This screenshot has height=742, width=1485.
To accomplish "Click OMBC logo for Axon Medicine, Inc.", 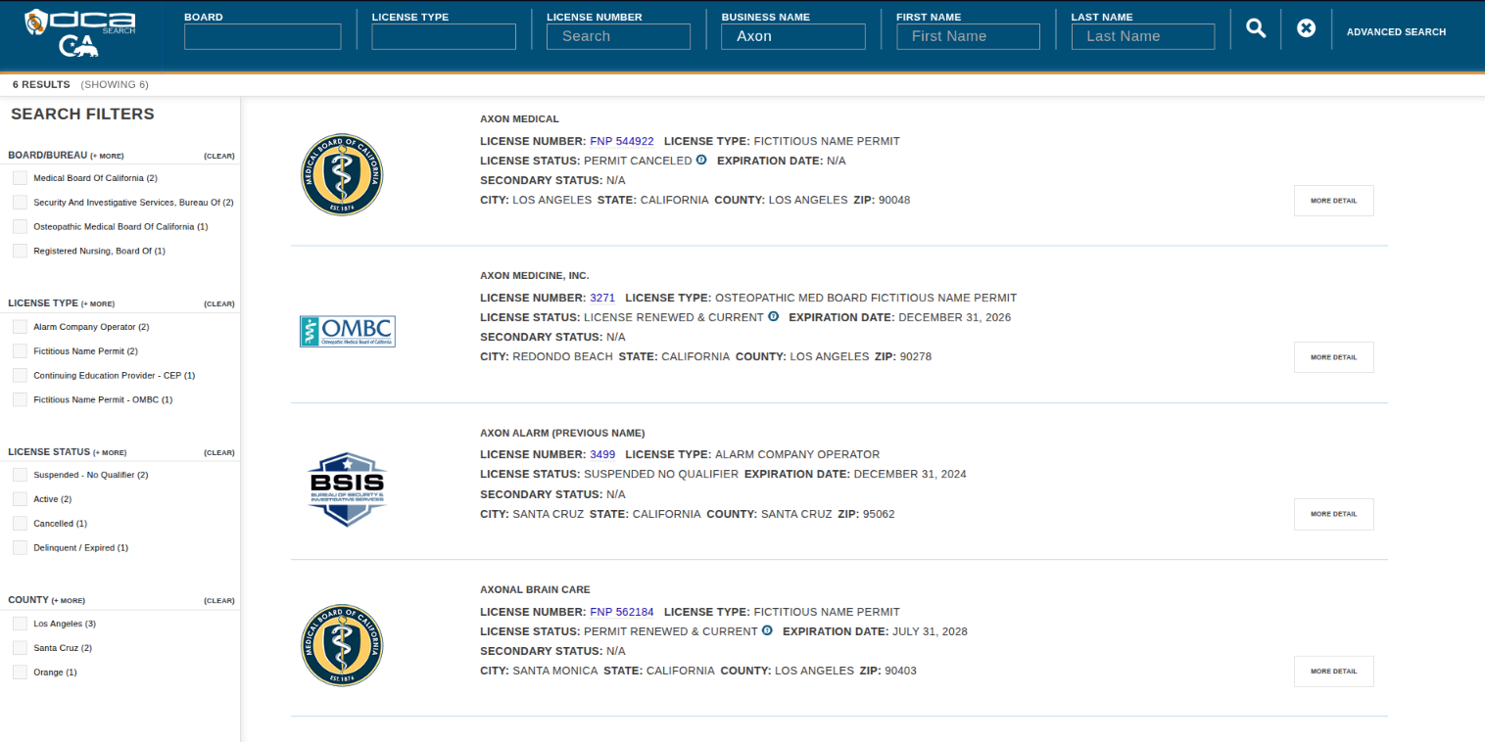I will point(348,331).
